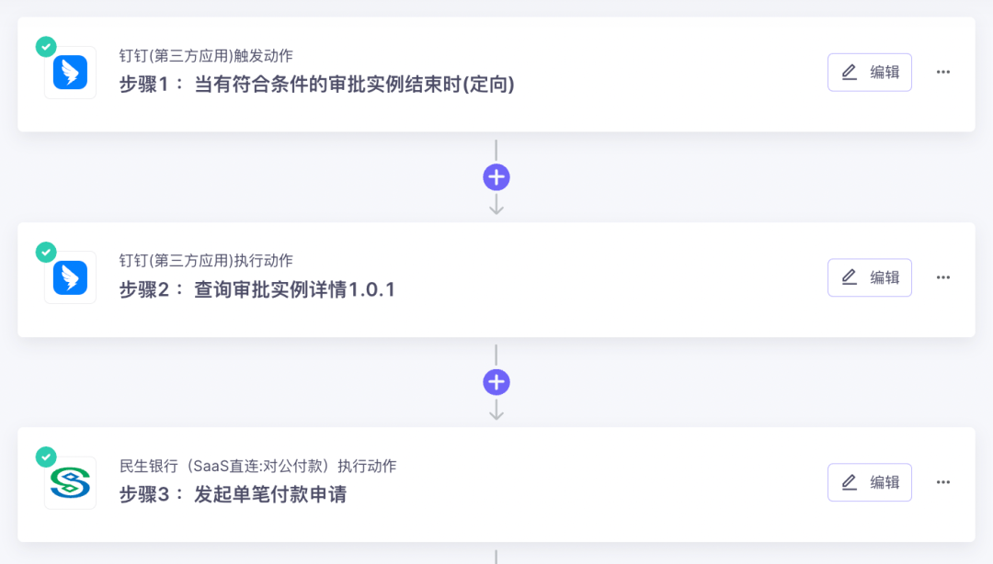Click the green checkmark badge on step 1
Screen dimensions: 993x564
pyautogui.click(x=45, y=46)
